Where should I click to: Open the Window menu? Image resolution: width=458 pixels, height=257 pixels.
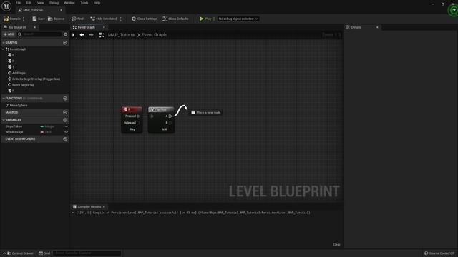69,3
